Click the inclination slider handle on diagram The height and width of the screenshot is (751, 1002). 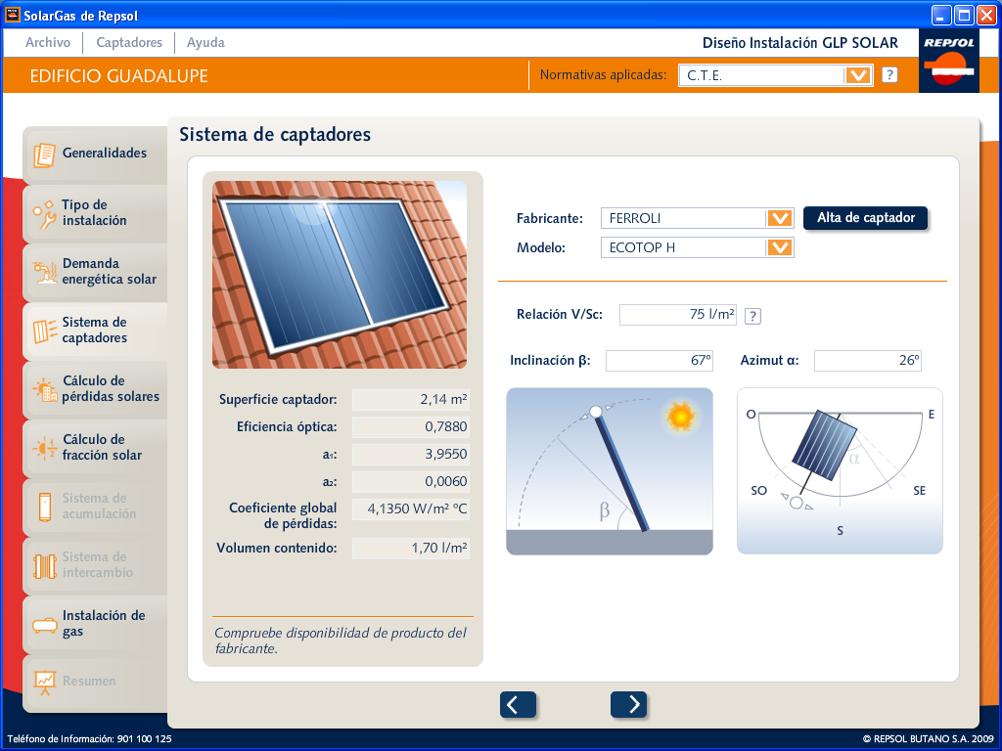point(596,412)
